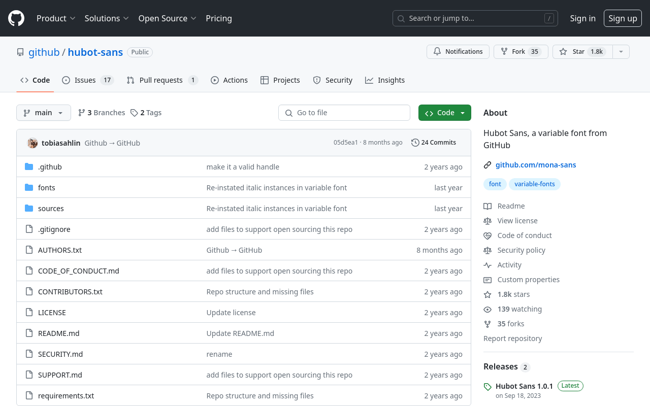Image resolution: width=650 pixels, height=406 pixels.
Task: Open View license link
Action: click(510, 221)
